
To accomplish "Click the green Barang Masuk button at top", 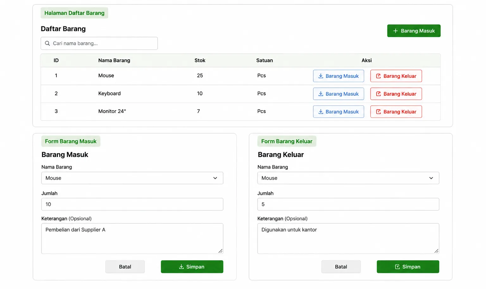I will tap(414, 31).
